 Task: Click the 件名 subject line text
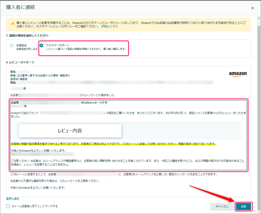click(x=40, y=75)
